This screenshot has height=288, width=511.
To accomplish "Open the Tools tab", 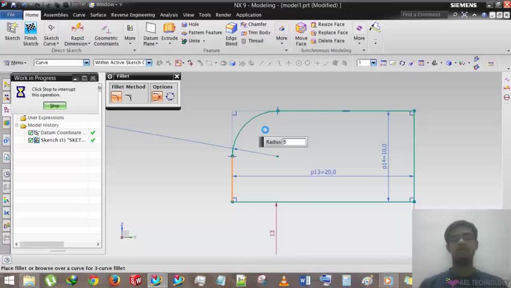I will (205, 15).
